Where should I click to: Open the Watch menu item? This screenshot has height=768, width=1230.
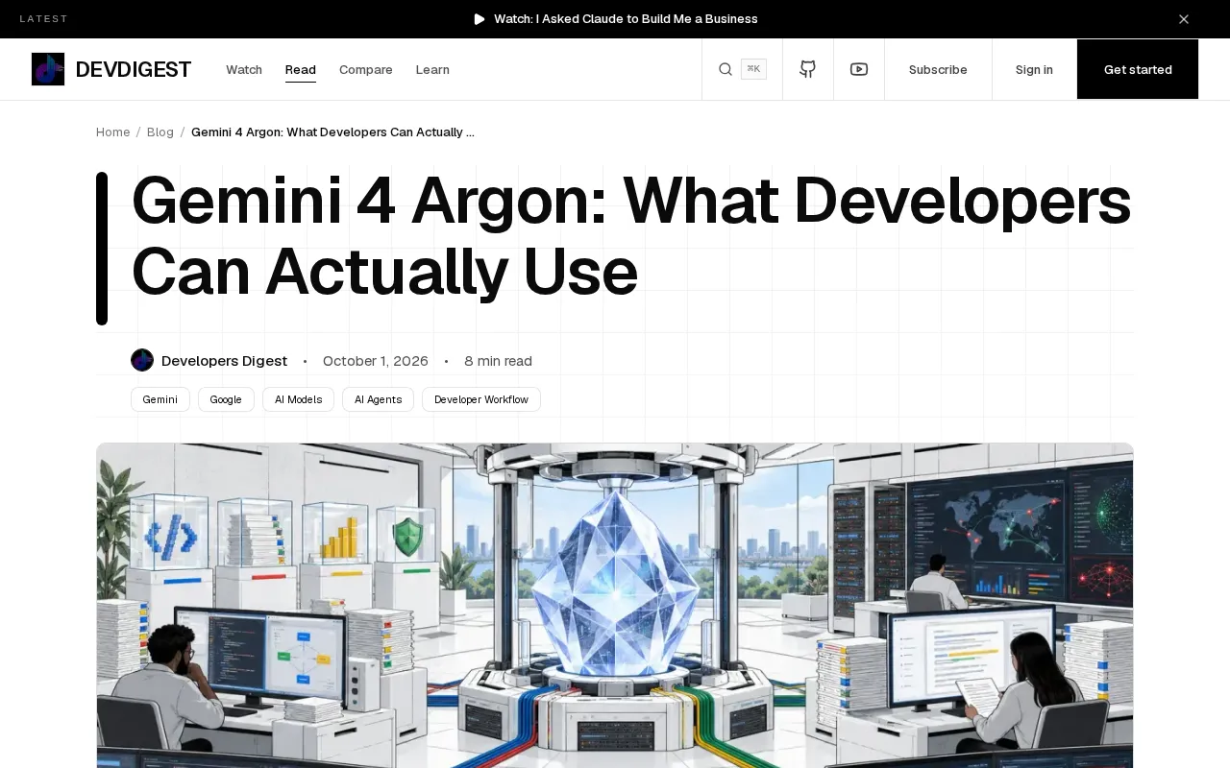pyautogui.click(x=244, y=69)
